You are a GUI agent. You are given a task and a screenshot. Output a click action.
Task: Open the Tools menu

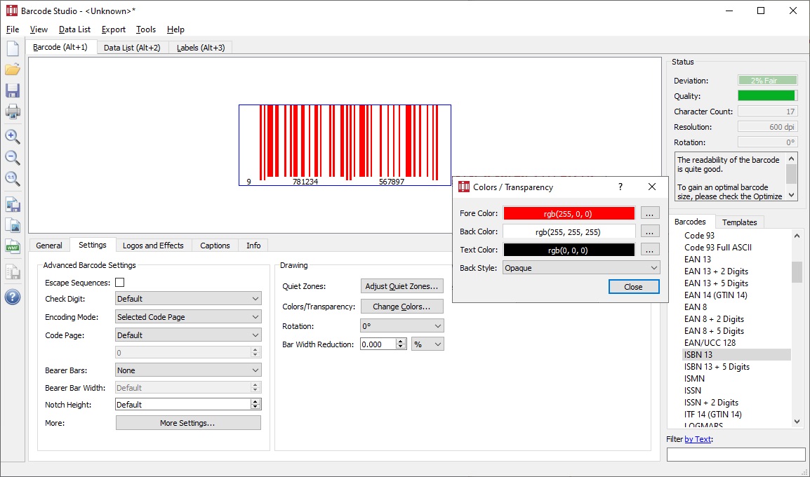146,29
